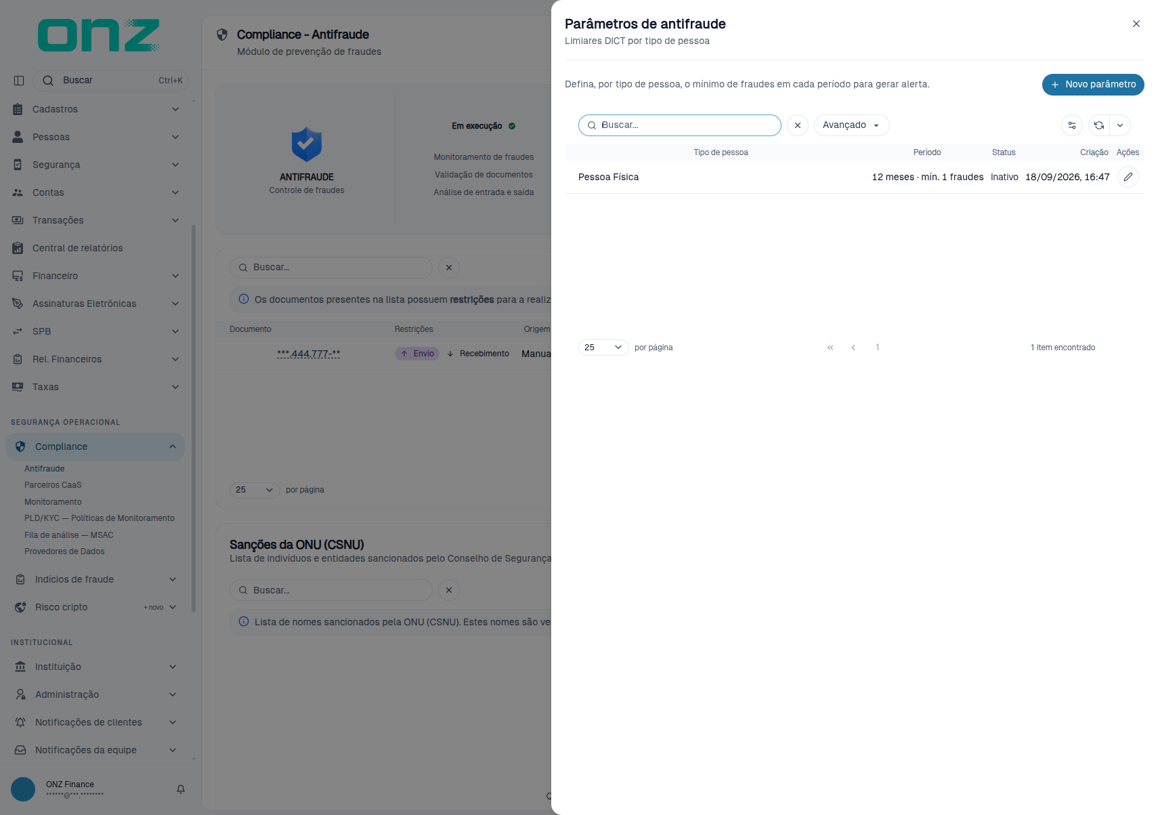Go to first page of results

tap(830, 348)
